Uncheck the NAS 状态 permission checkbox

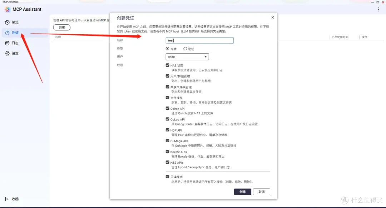[x=167, y=65]
